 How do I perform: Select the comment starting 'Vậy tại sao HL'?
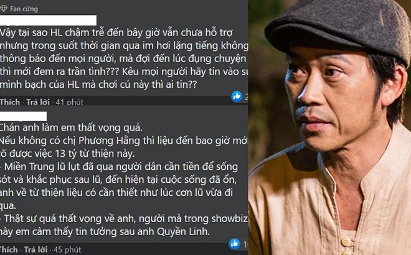click(x=124, y=58)
